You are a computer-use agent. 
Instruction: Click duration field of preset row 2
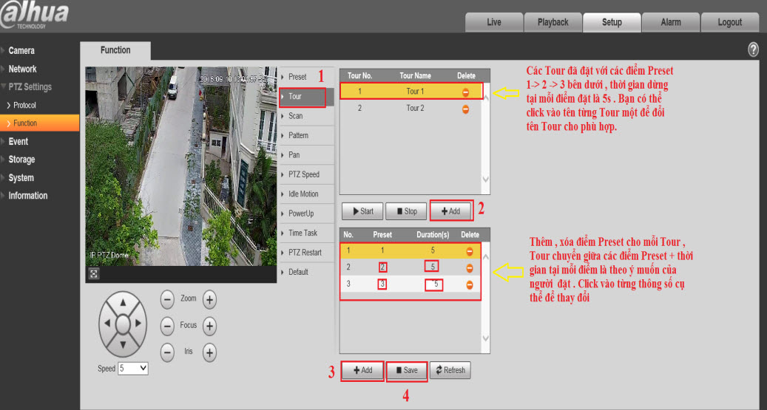(433, 267)
